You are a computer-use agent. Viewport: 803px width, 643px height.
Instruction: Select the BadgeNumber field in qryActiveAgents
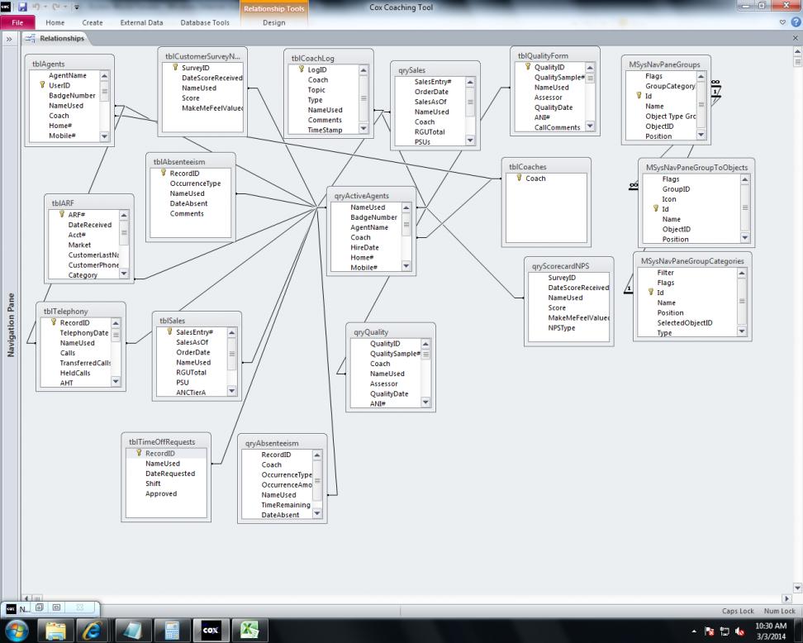[373, 217]
